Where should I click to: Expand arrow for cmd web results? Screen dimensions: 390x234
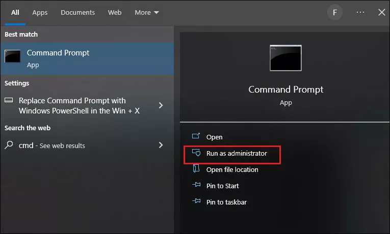(x=161, y=145)
